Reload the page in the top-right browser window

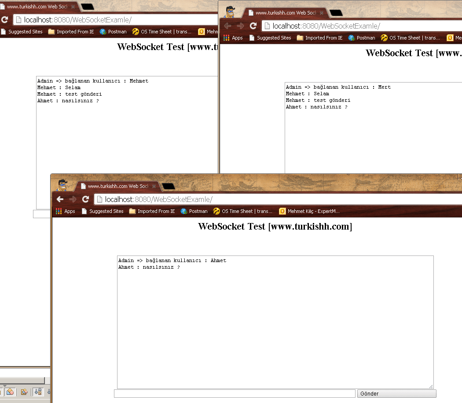(253, 26)
